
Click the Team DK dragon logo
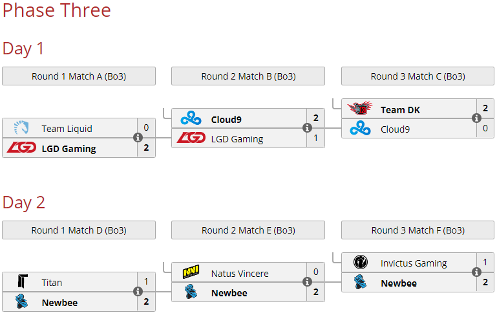(x=360, y=108)
